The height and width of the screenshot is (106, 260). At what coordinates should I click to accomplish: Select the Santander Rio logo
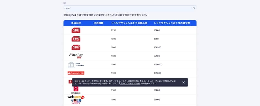coord(76,73)
